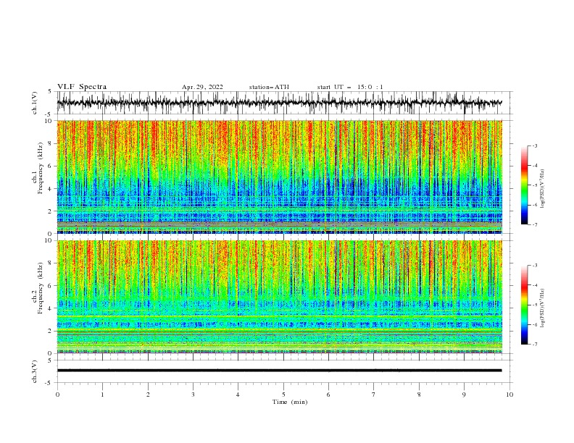
Task: Click the "Time (min)" x-axis label
Action: (290, 402)
